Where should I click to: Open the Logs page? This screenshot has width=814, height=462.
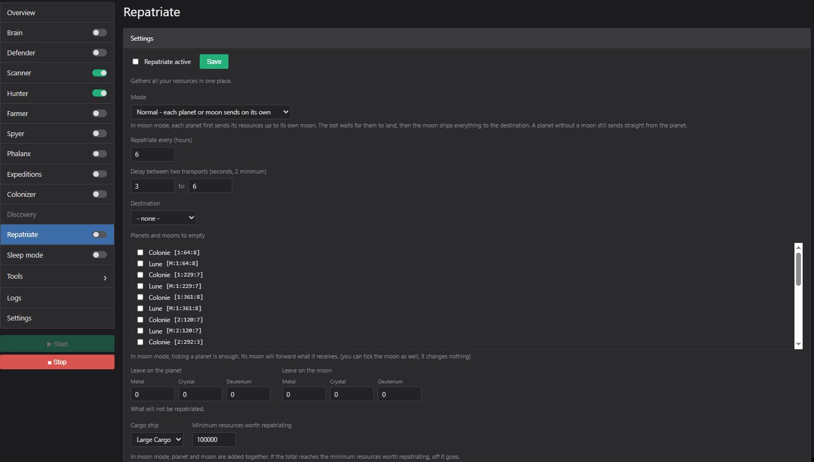(57, 298)
